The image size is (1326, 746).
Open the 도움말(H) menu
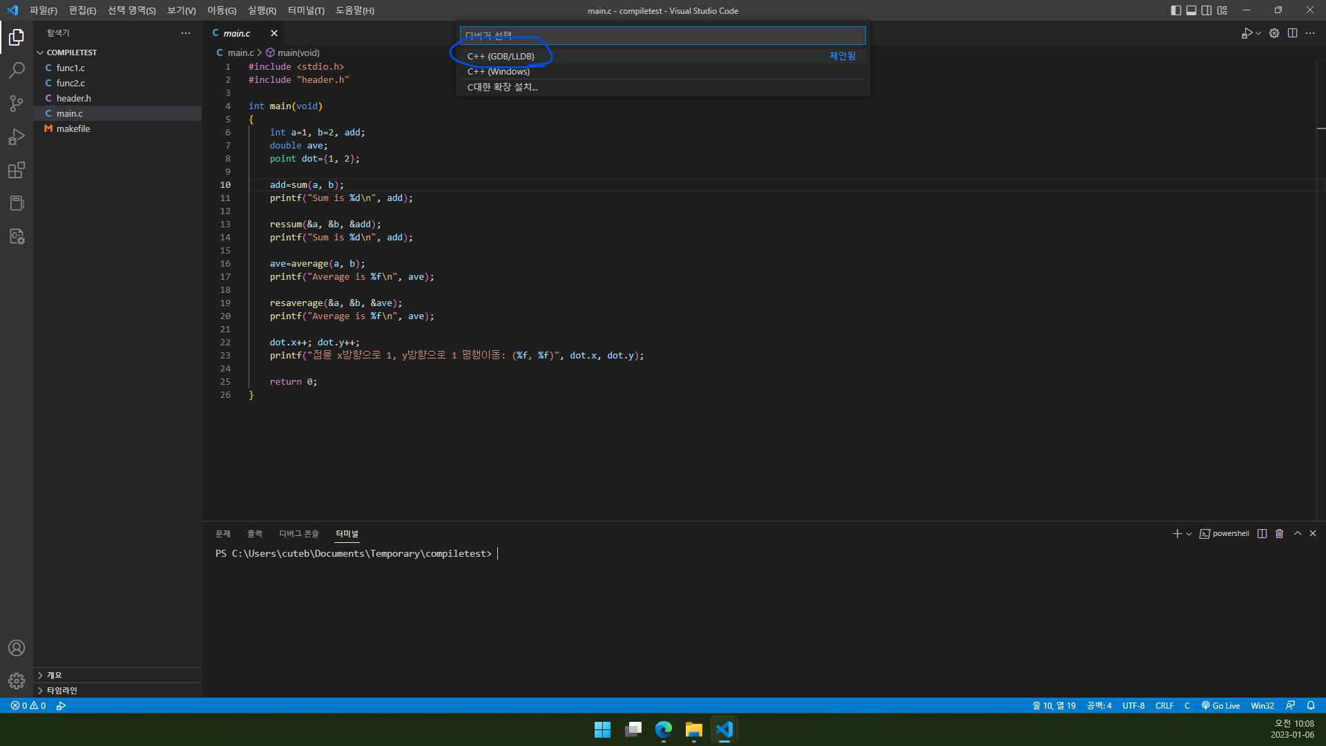355,10
